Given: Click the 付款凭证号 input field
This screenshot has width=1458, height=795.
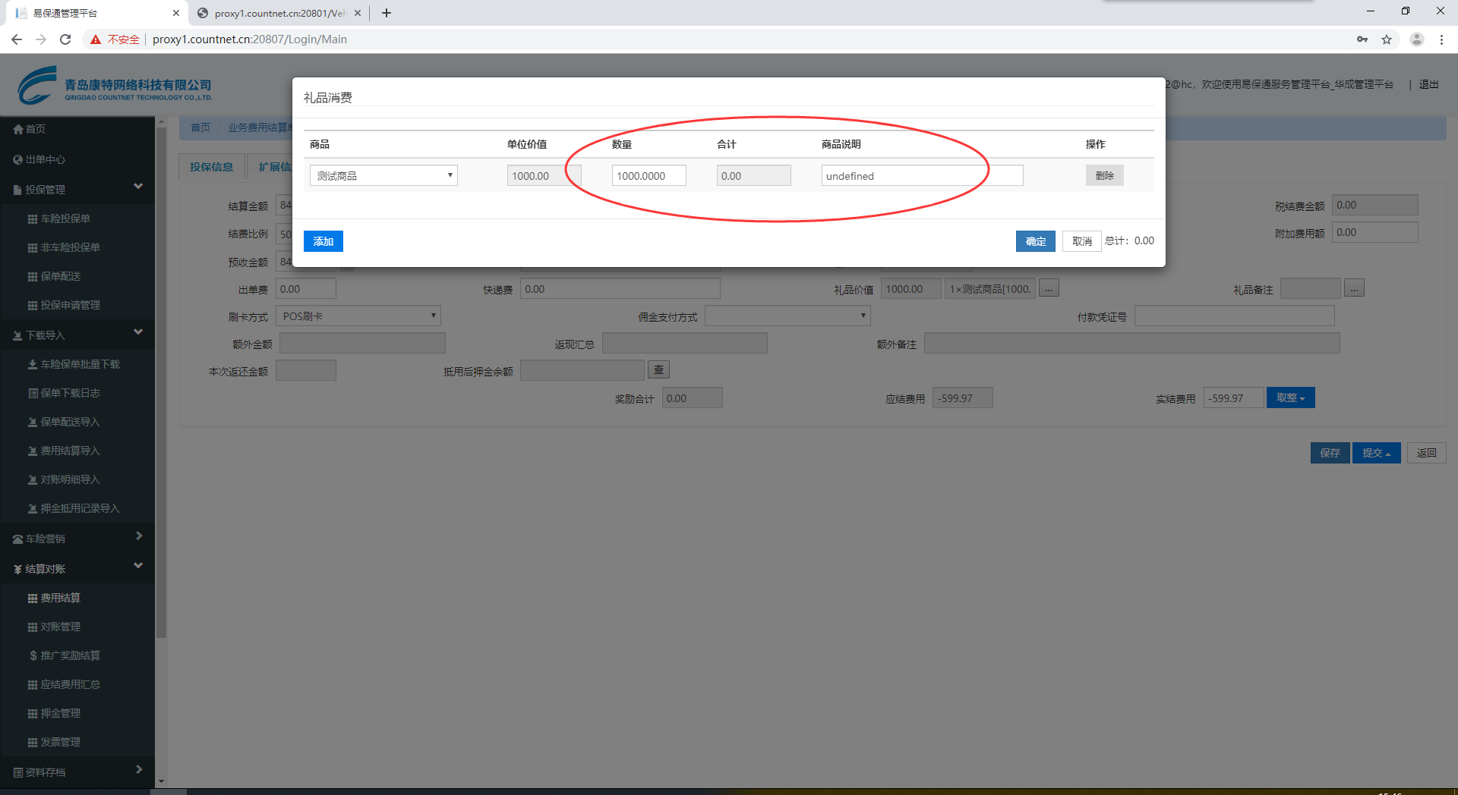Looking at the screenshot, I should [1234, 316].
